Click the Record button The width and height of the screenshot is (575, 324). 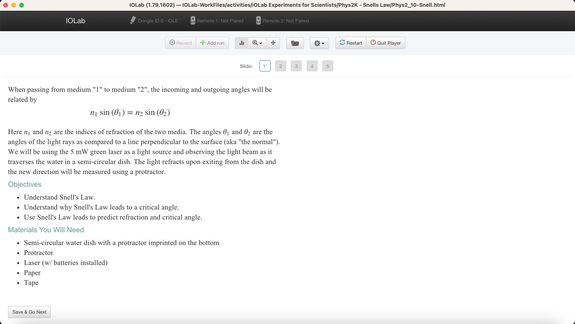[x=181, y=43]
